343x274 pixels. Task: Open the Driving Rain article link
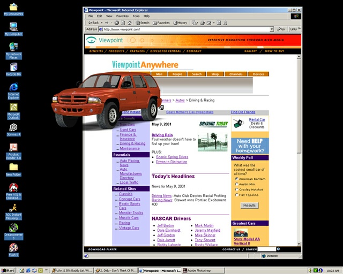[162, 135]
